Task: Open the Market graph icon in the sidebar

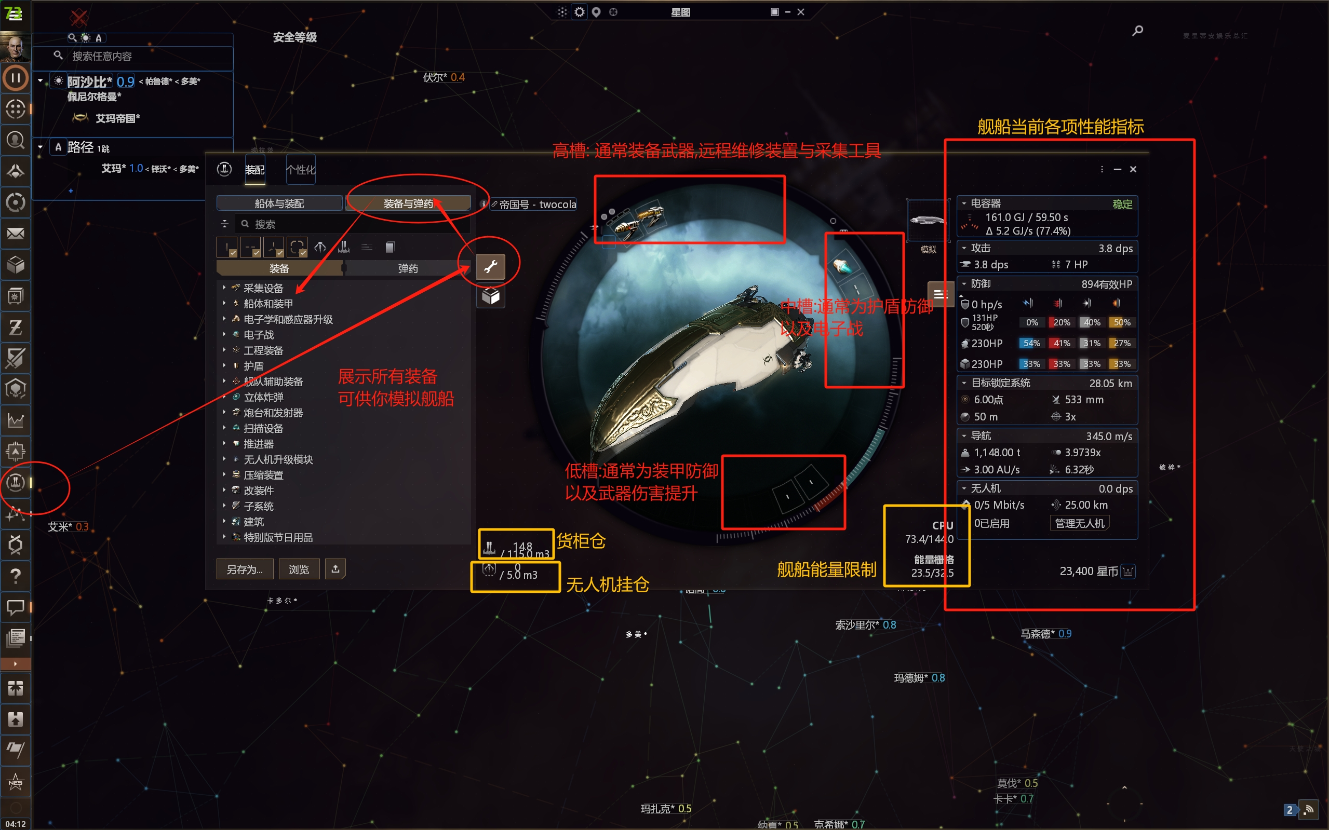Action: [x=16, y=420]
